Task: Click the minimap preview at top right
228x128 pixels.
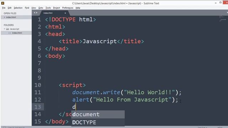Action: [x=223, y=18]
